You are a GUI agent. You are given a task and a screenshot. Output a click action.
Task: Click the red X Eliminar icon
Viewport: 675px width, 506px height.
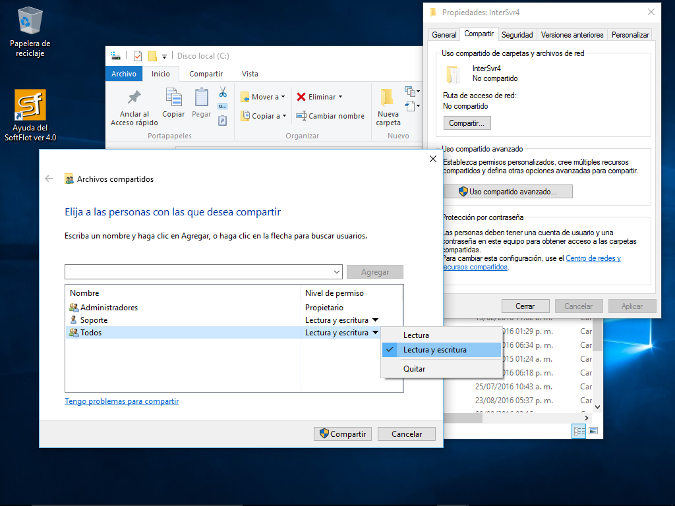point(301,97)
